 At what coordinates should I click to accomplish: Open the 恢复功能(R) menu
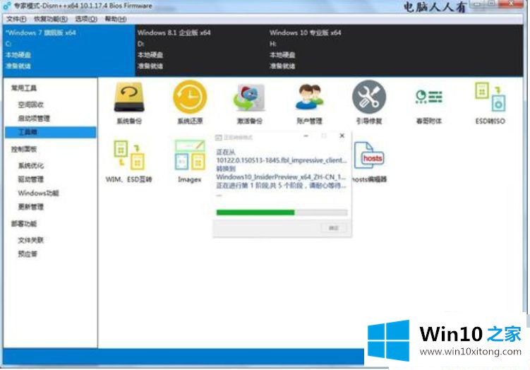(x=51, y=19)
